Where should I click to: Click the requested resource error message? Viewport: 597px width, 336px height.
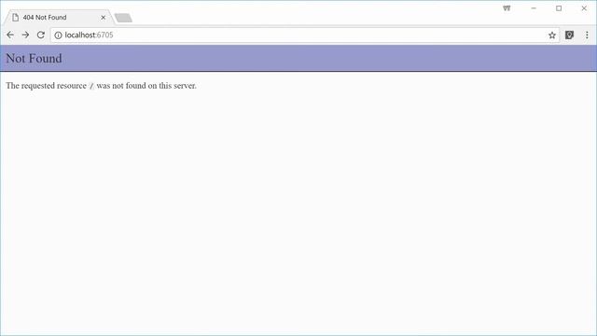click(102, 86)
